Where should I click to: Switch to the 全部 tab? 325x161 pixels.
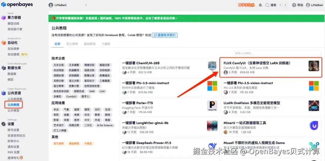click(x=57, y=44)
